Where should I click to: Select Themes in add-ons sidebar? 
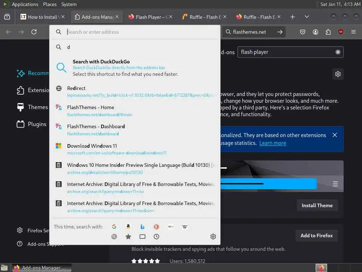pos(32,107)
